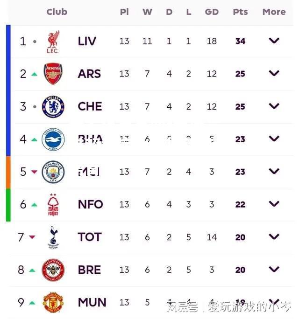Select the Pts column header
This screenshot has width=299, height=319.
point(240,12)
